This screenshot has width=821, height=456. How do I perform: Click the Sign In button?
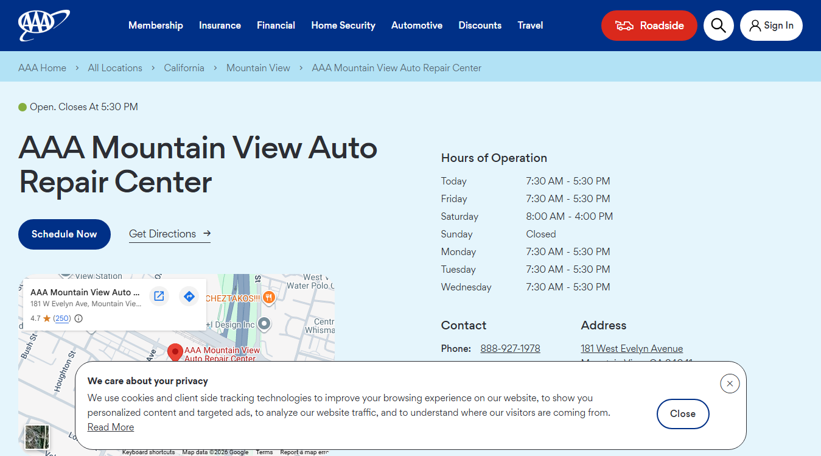(x=771, y=26)
